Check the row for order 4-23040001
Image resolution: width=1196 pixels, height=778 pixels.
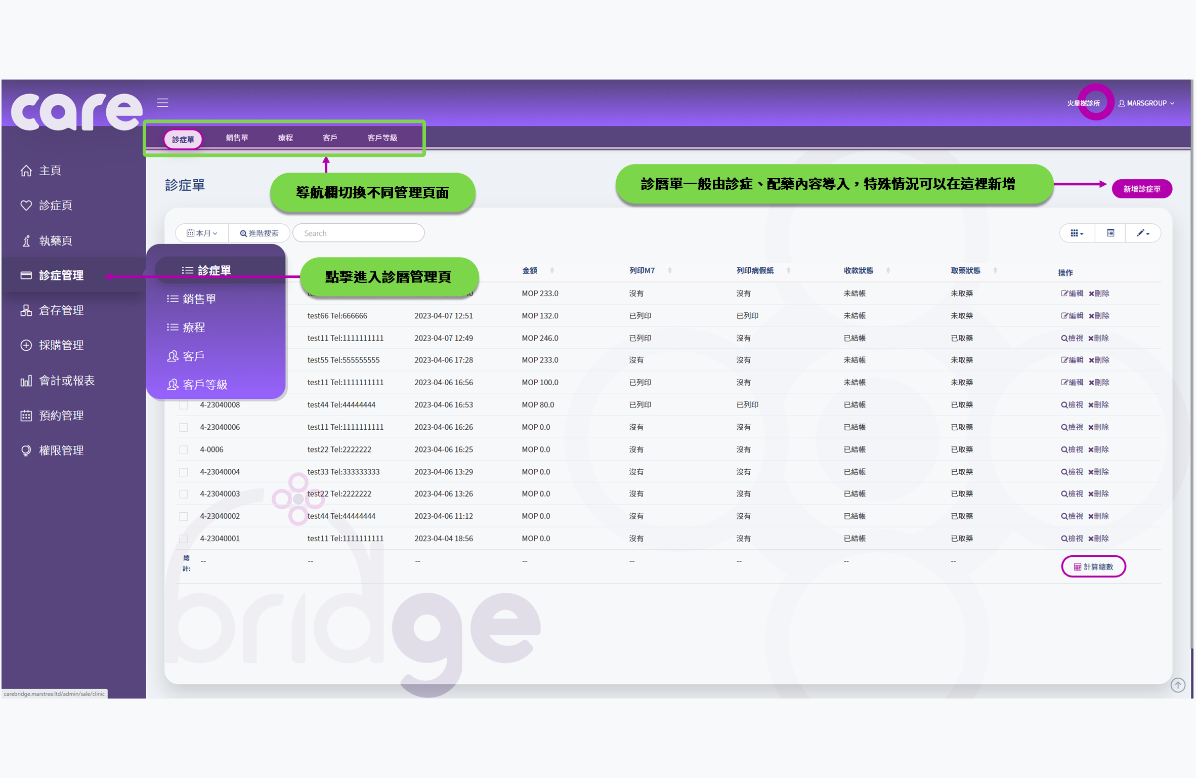pos(184,538)
